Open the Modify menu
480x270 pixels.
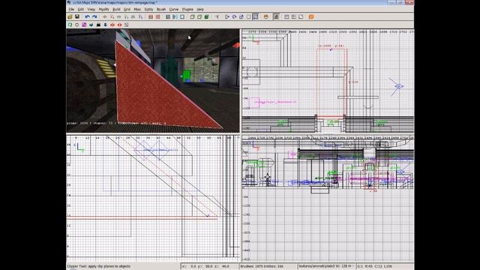(x=103, y=10)
